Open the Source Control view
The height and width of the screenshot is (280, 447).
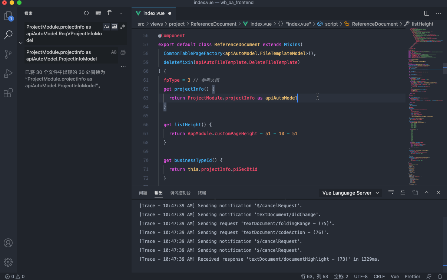pyautogui.click(x=8, y=54)
